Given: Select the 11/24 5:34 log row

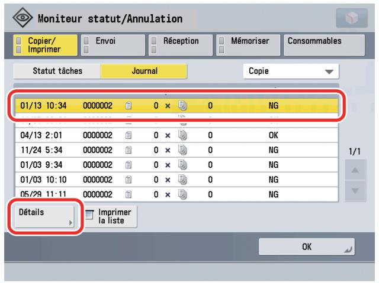Looking at the screenshot, I should pyautogui.click(x=176, y=150).
